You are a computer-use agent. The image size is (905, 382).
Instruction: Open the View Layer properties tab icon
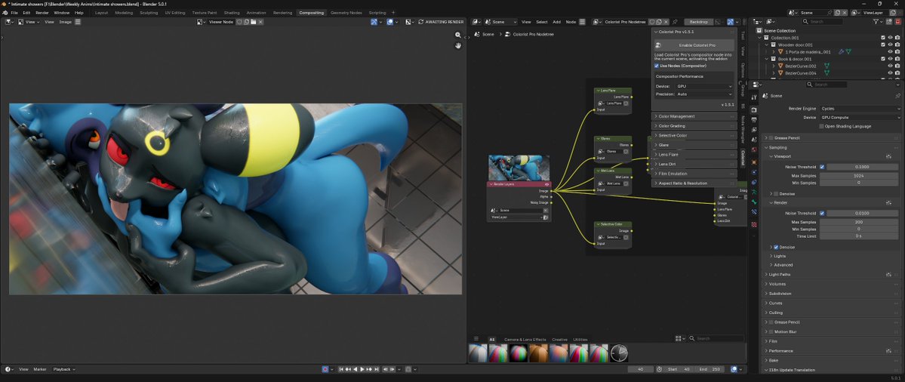click(754, 130)
